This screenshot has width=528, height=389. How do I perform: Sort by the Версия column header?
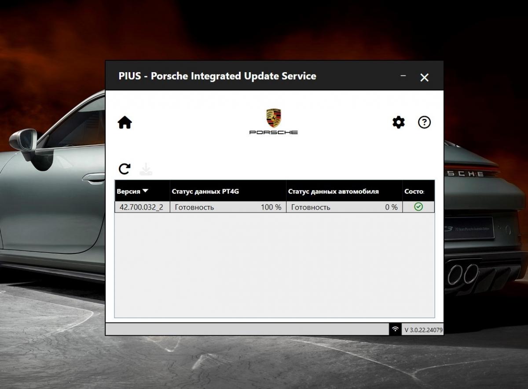128,191
